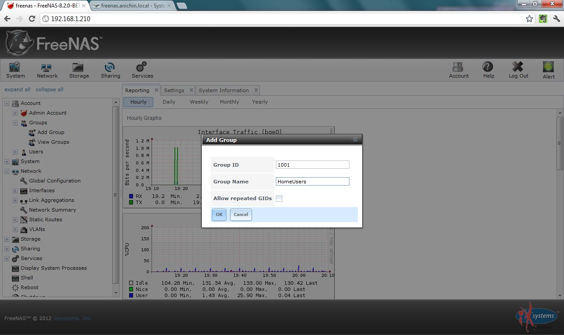564x335 pixels.
Task: Open the Sharing toolbar icon
Action: coord(110,70)
